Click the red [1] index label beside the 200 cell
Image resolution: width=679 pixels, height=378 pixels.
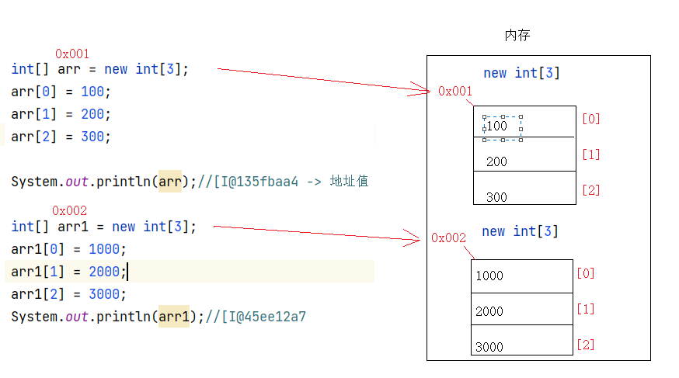point(591,154)
